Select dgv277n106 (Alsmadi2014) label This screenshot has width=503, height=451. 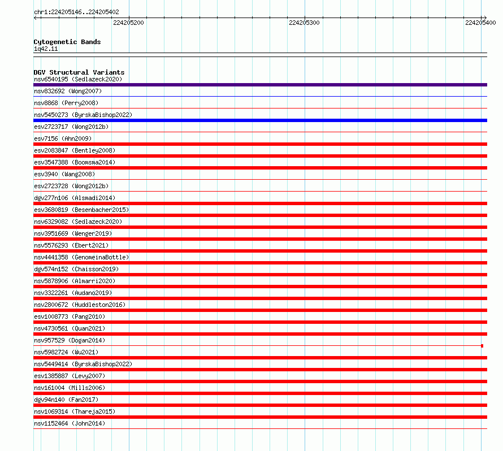(75, 198)
